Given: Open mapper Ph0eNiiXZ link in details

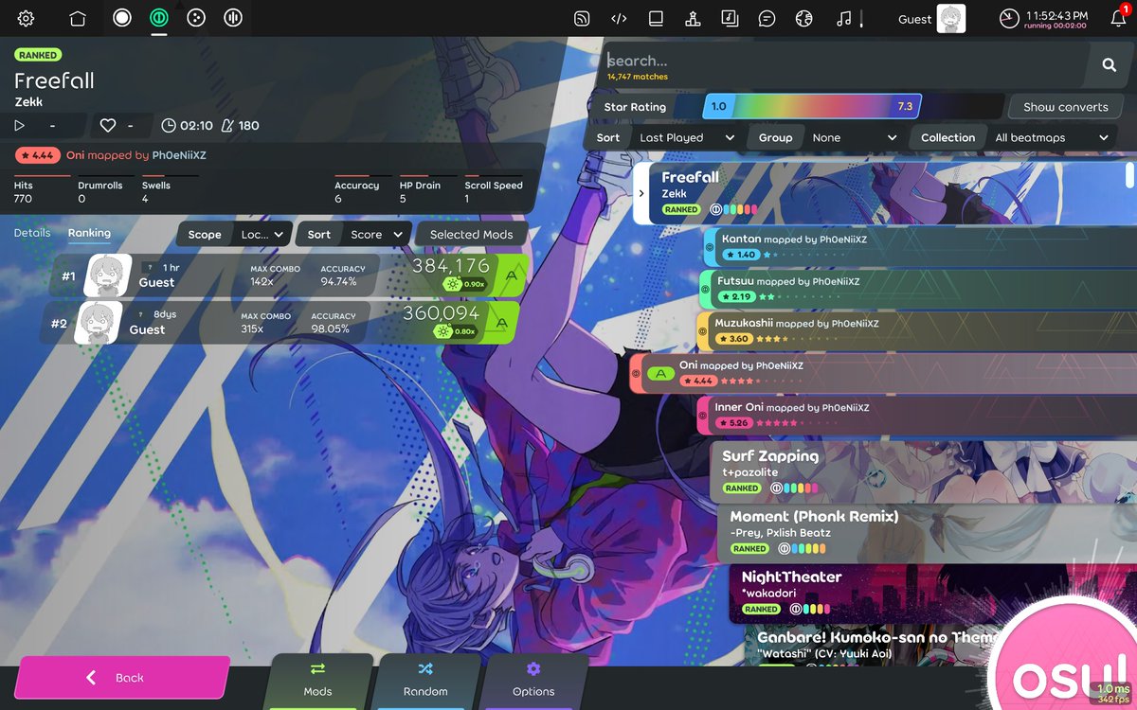Looking at the screenshot, I should pyautogui.click(x=179, y=154).
